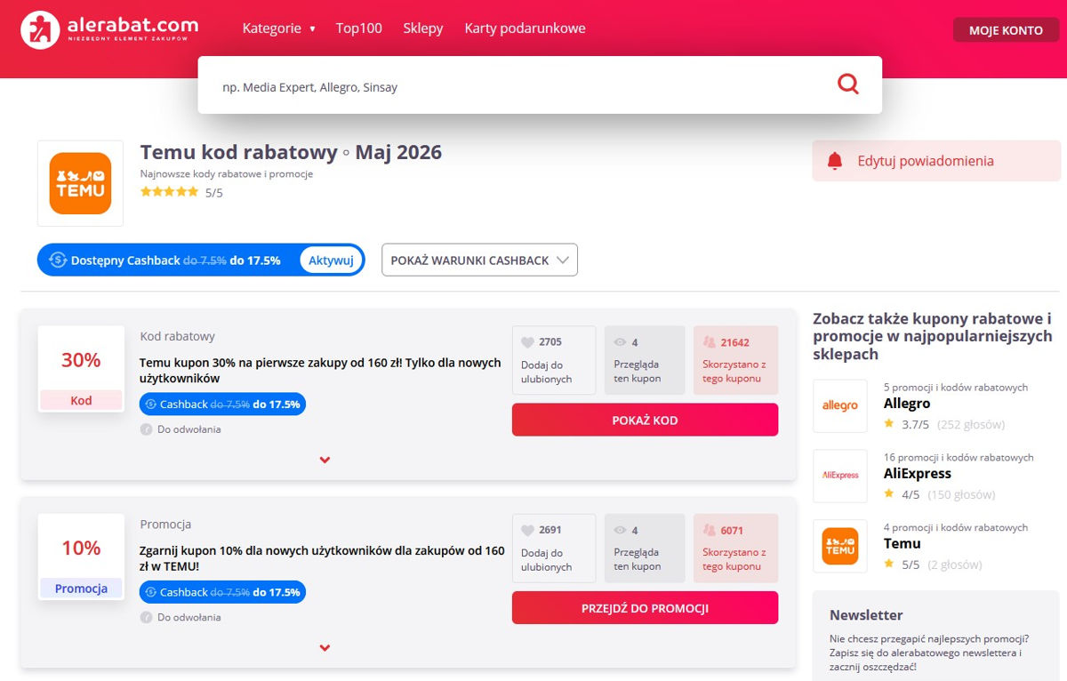This screenshot has width=1067, height=681.
Task: Click the eye icon on the 10% coupon
Action: (620, 530)
